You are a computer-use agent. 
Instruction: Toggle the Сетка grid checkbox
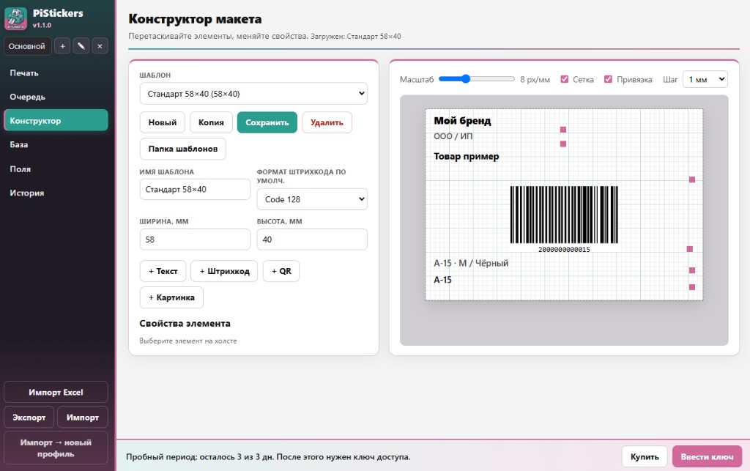565,79
